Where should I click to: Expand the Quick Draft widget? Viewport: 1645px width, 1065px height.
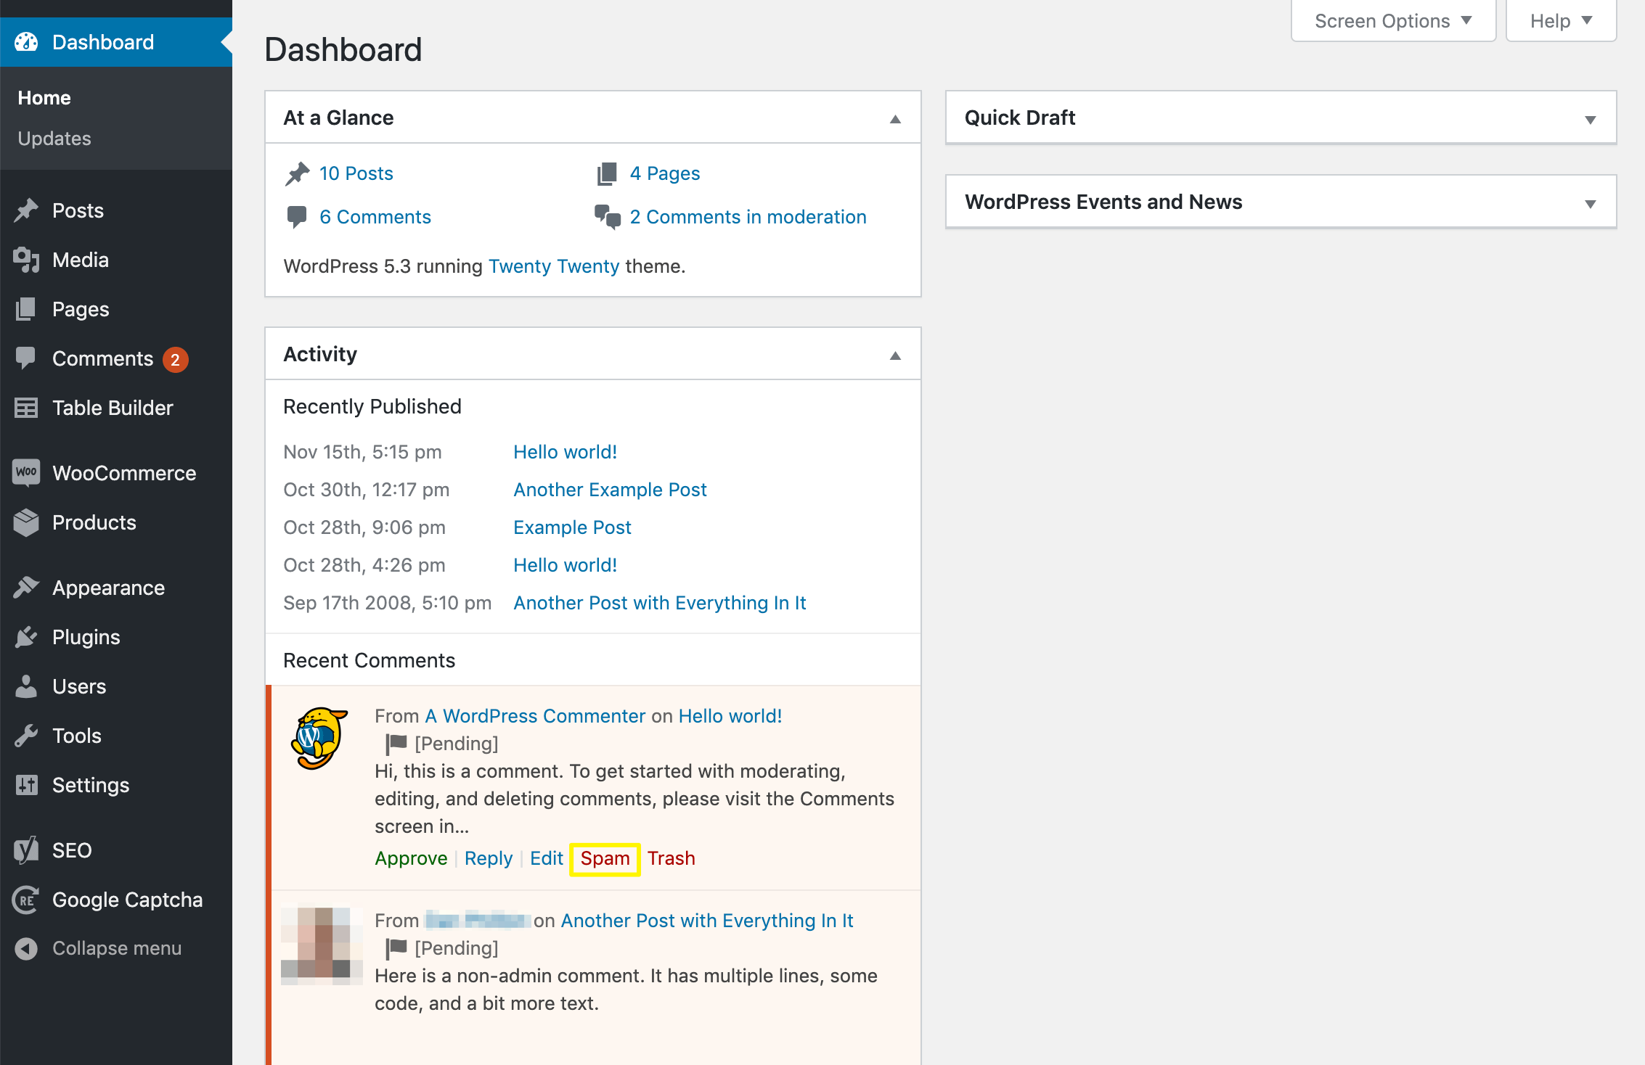click(x=1590, y=120)
